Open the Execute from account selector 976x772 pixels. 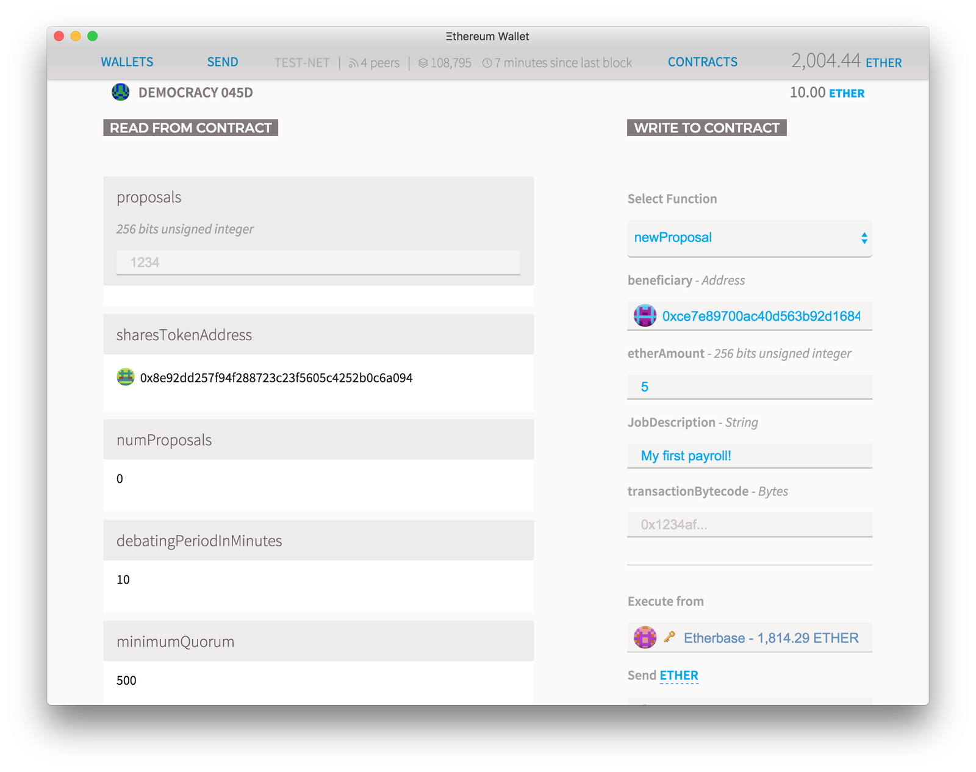(x=749, y=638)
